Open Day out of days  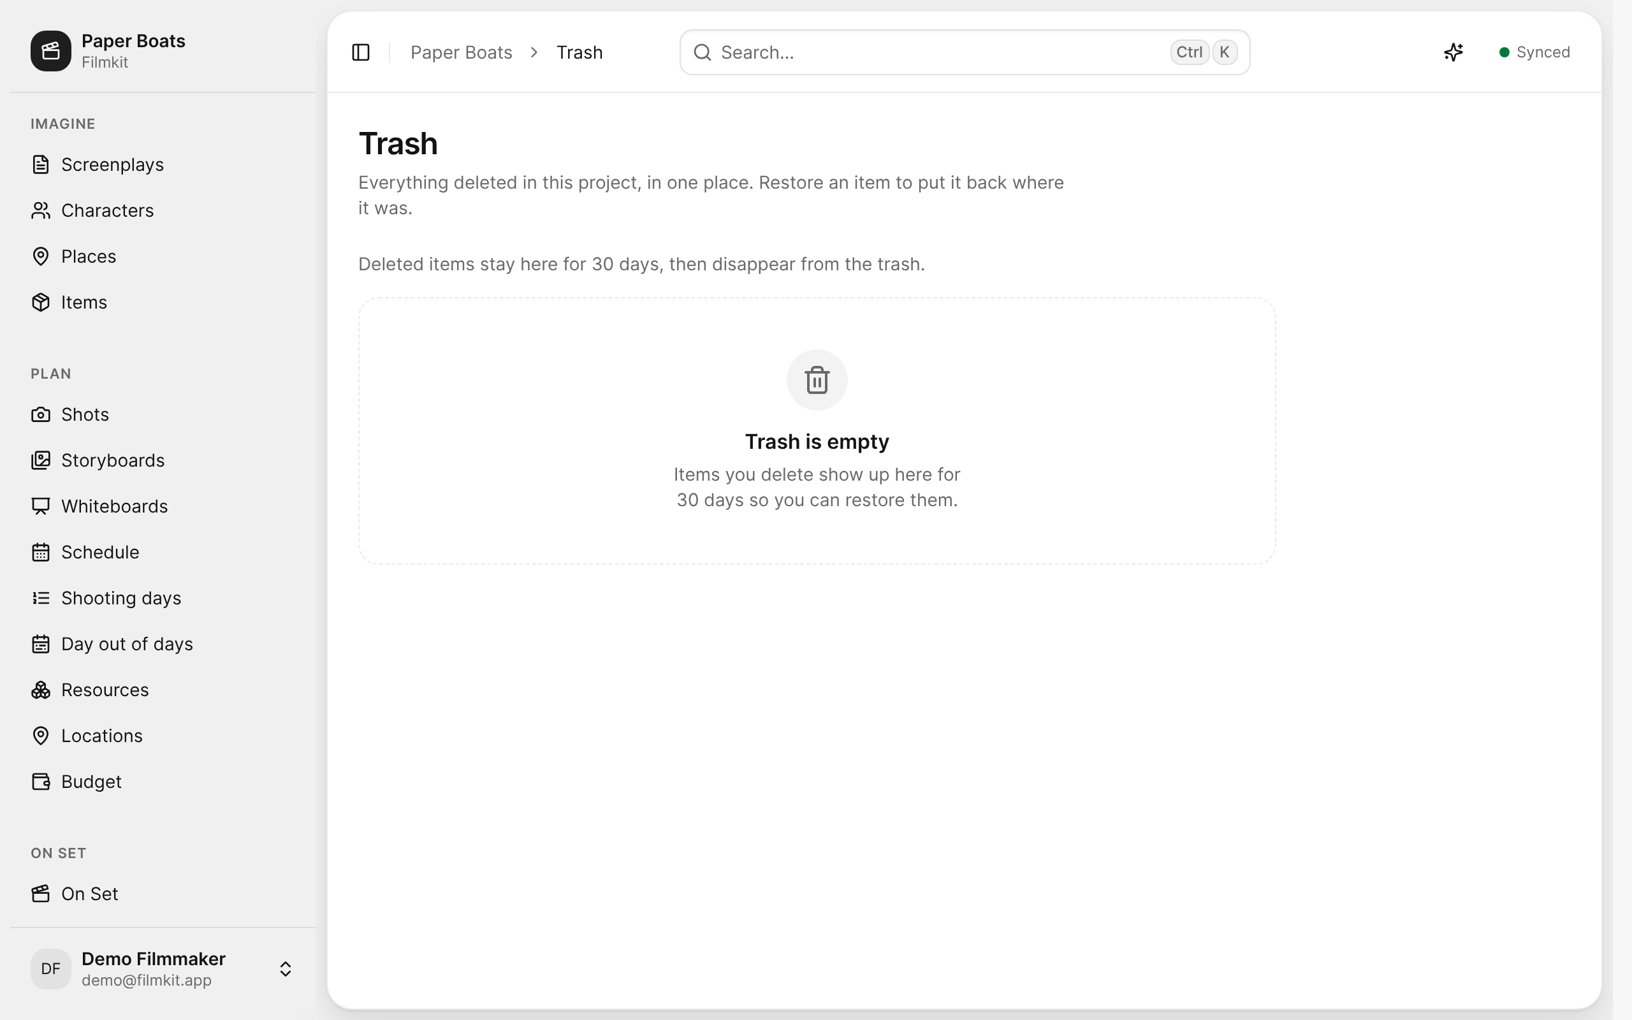point(163,644)
